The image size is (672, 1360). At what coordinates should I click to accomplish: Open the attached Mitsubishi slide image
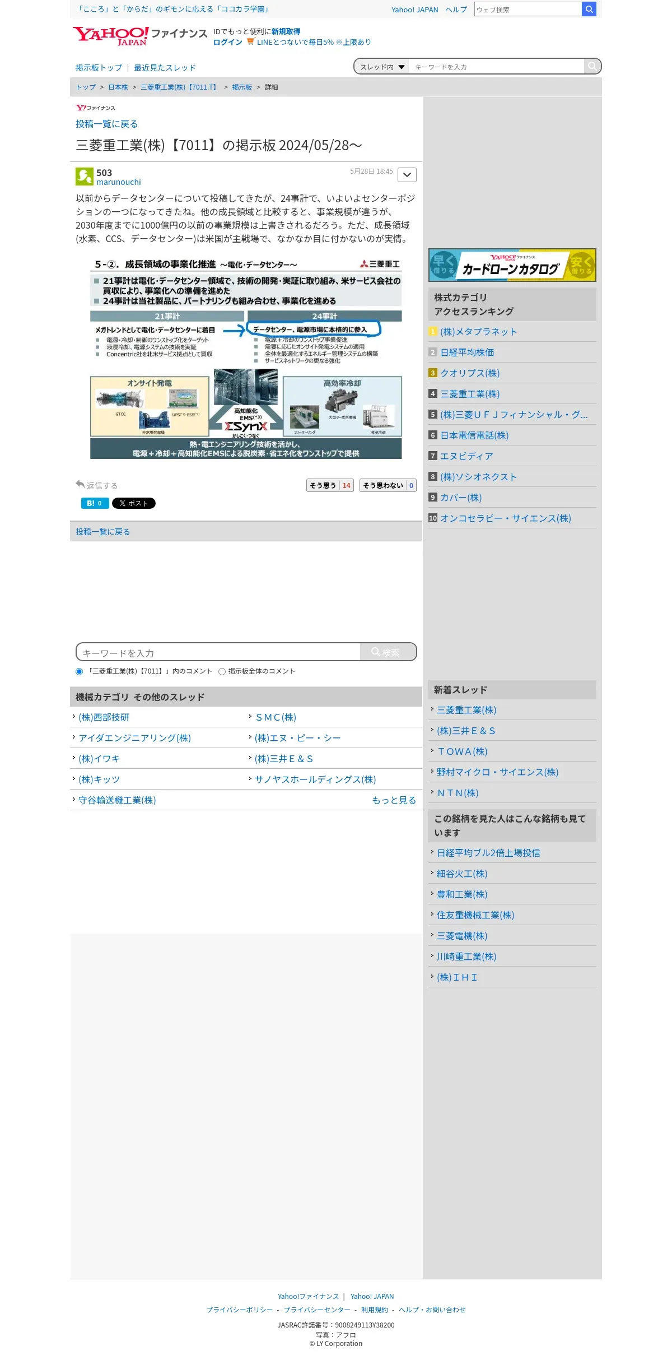(x=246, y=358)
